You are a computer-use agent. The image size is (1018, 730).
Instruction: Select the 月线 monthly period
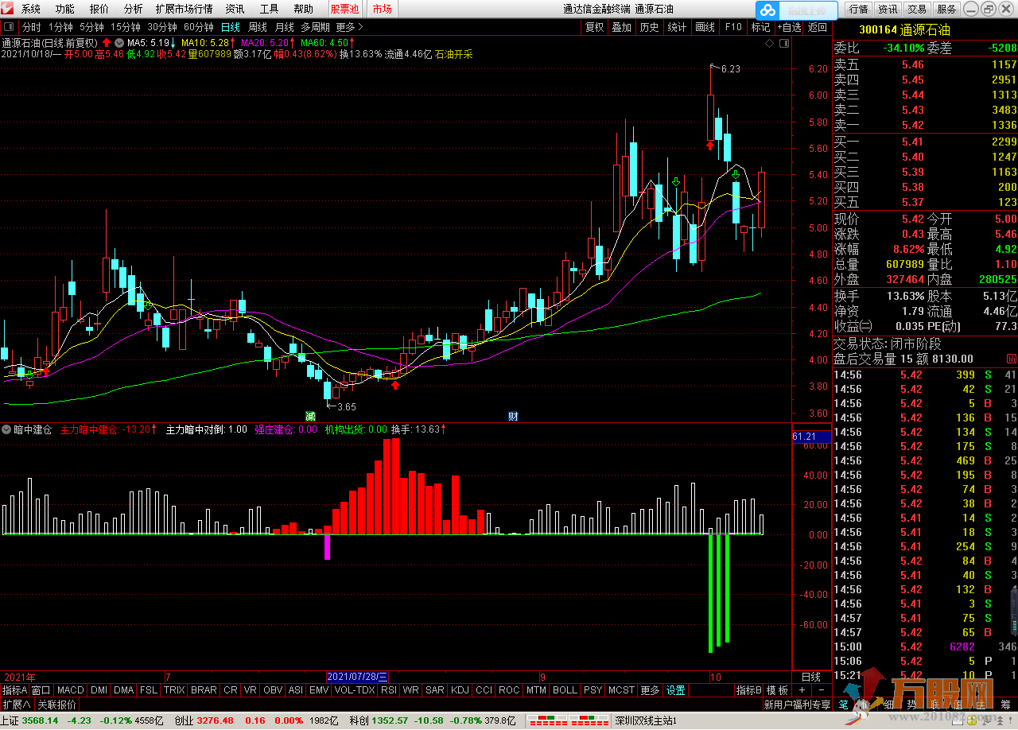(x=285, y=27)
